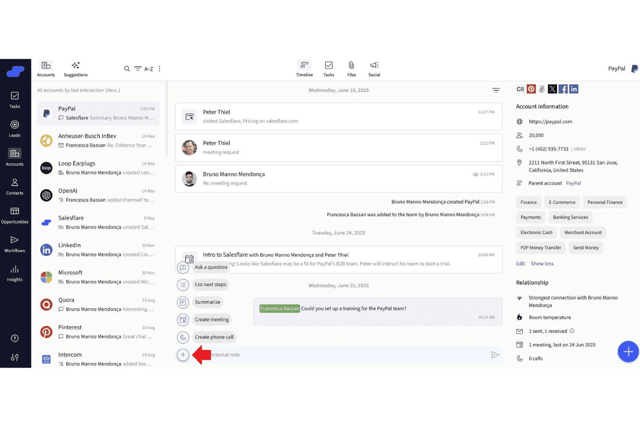Click the help question mark icon
640x427 pixels.
[x=15, y=338]
